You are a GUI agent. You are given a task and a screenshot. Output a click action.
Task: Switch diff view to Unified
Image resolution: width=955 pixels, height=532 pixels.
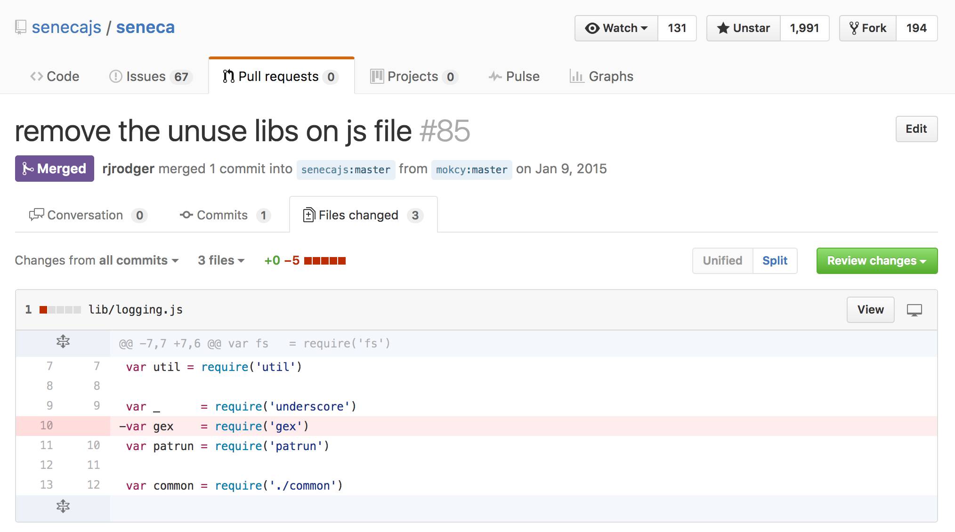click(722, 261)
